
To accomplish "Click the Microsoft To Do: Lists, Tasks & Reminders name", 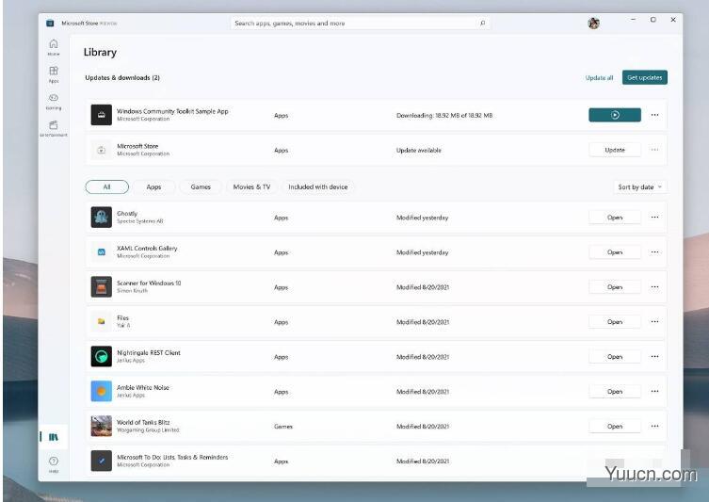I will pos(172,457).
